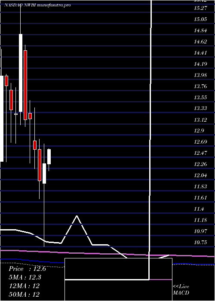Click the 11.18 price axis label
This screenshot has height=301, width=215.
200,220
